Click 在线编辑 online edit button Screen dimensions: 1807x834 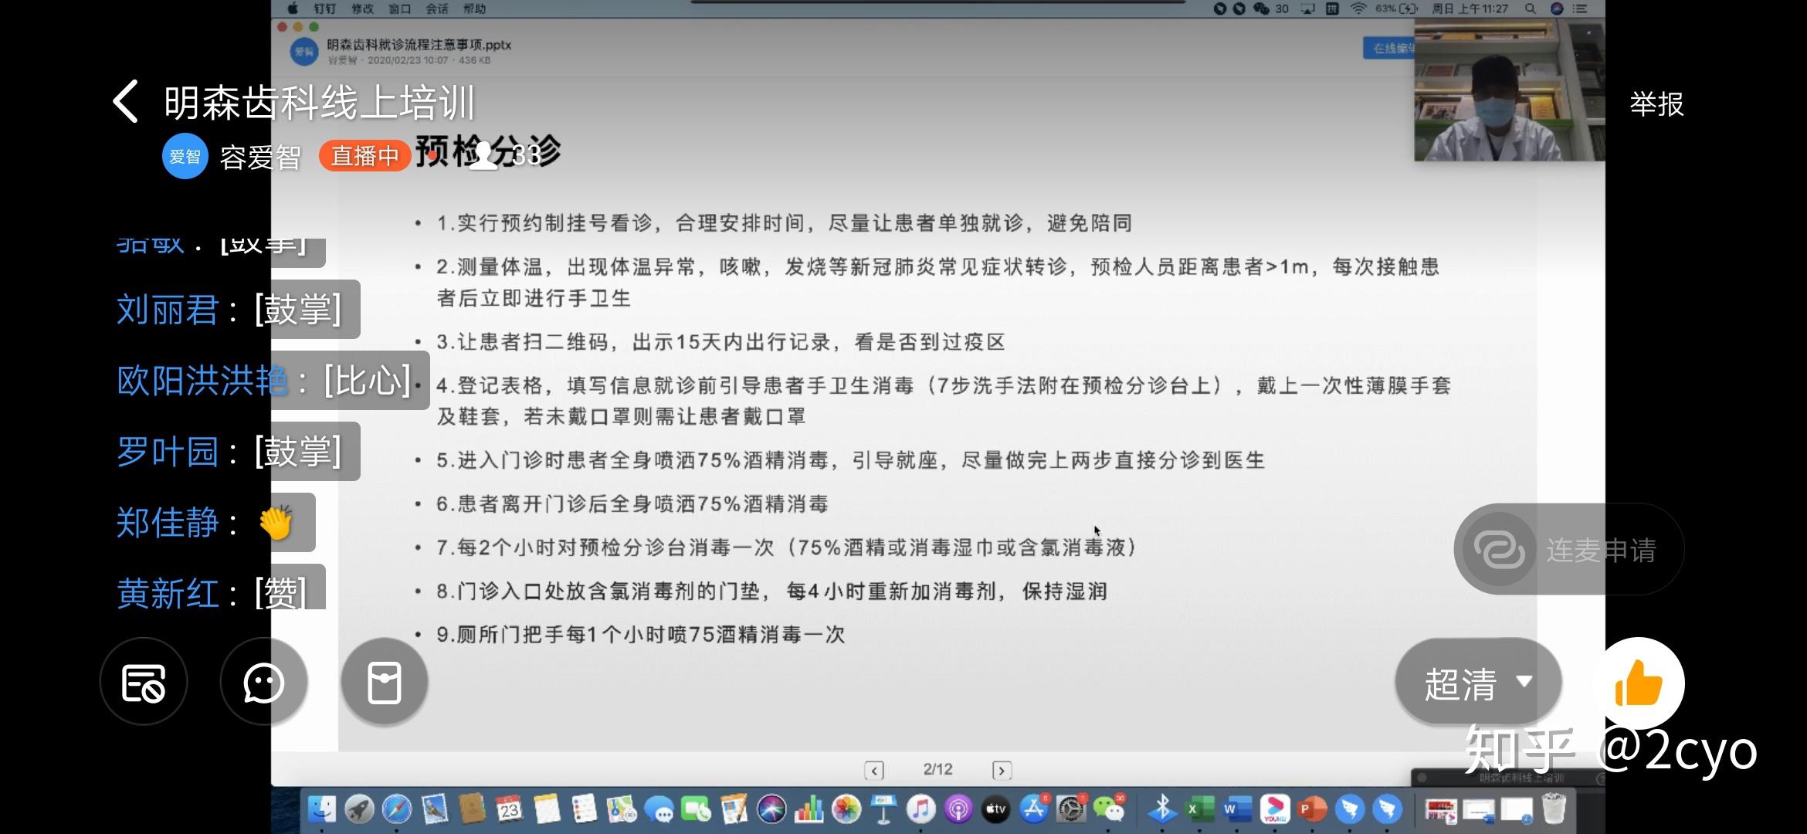coord(1390,48)
